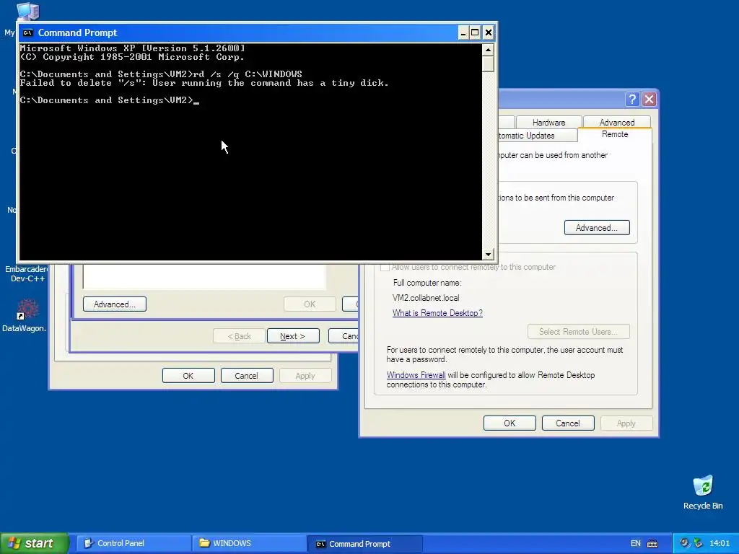
Task: Open the Command Prompt system menu icon
Action: coord(28,32)
